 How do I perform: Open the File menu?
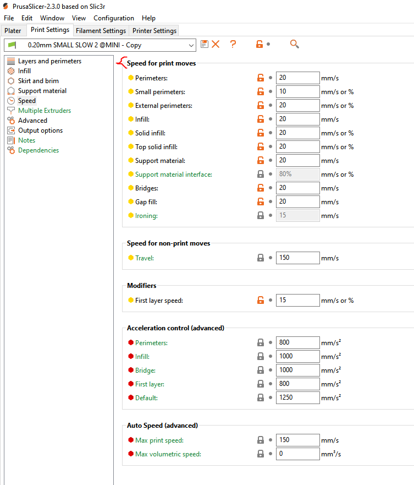[x=9, y=18]
